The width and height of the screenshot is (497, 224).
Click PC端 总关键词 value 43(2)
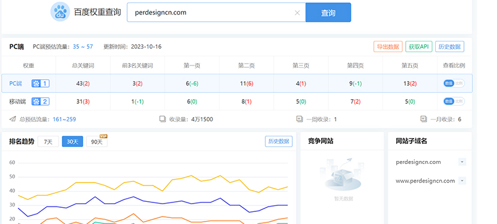[83, 83]
